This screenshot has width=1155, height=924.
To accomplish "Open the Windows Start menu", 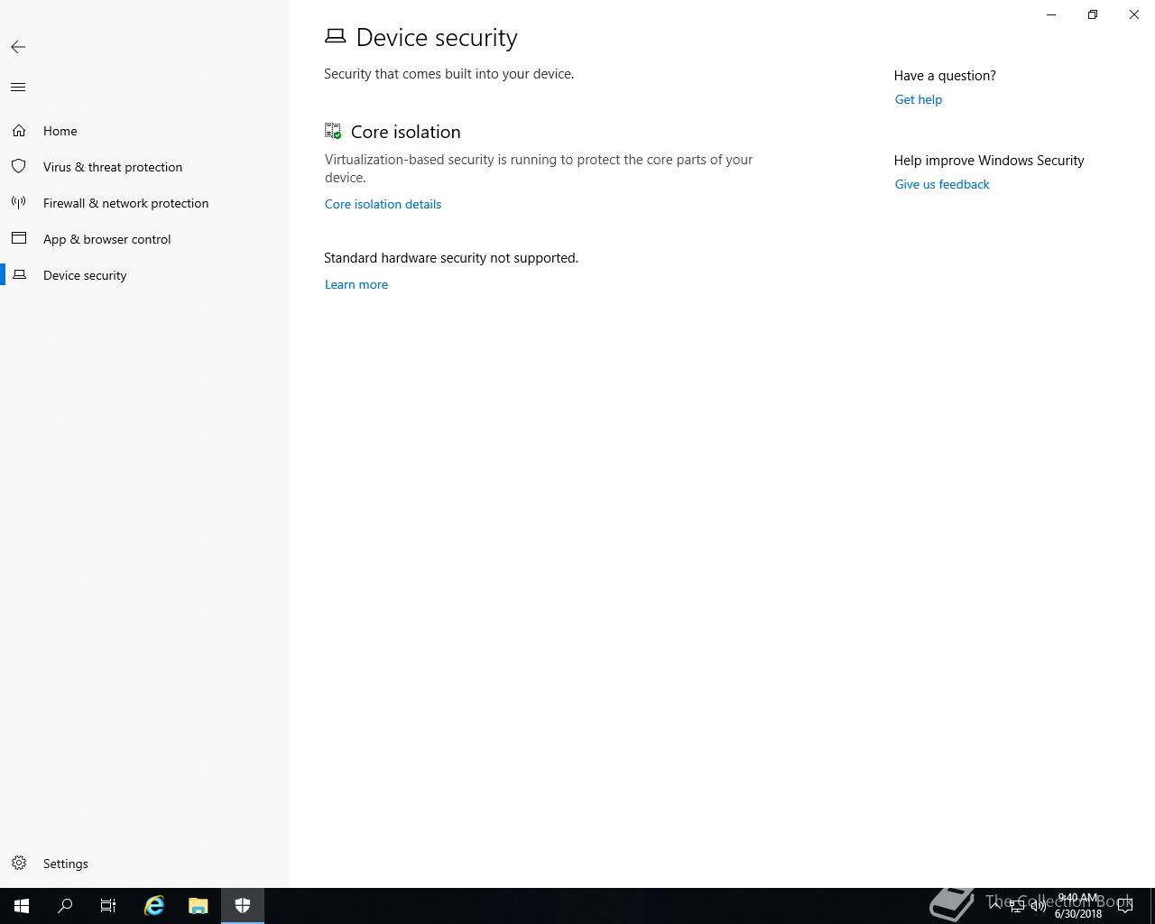I will coord(22,906).
